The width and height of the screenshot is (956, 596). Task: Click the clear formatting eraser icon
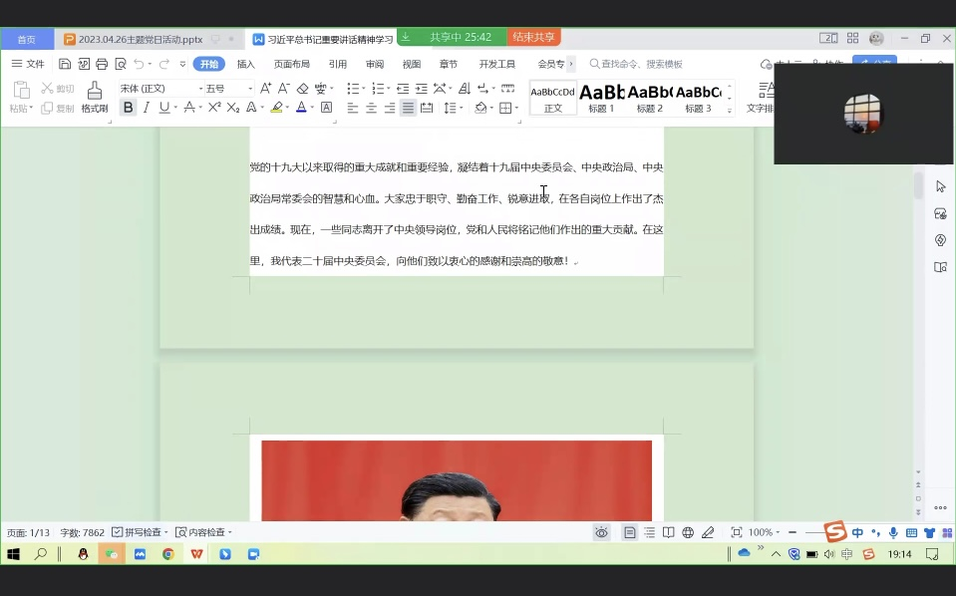click(303, 89)
